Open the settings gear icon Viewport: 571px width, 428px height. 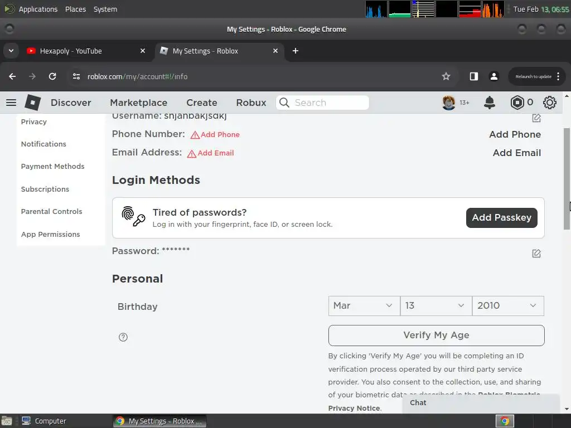tap(549, 103)
